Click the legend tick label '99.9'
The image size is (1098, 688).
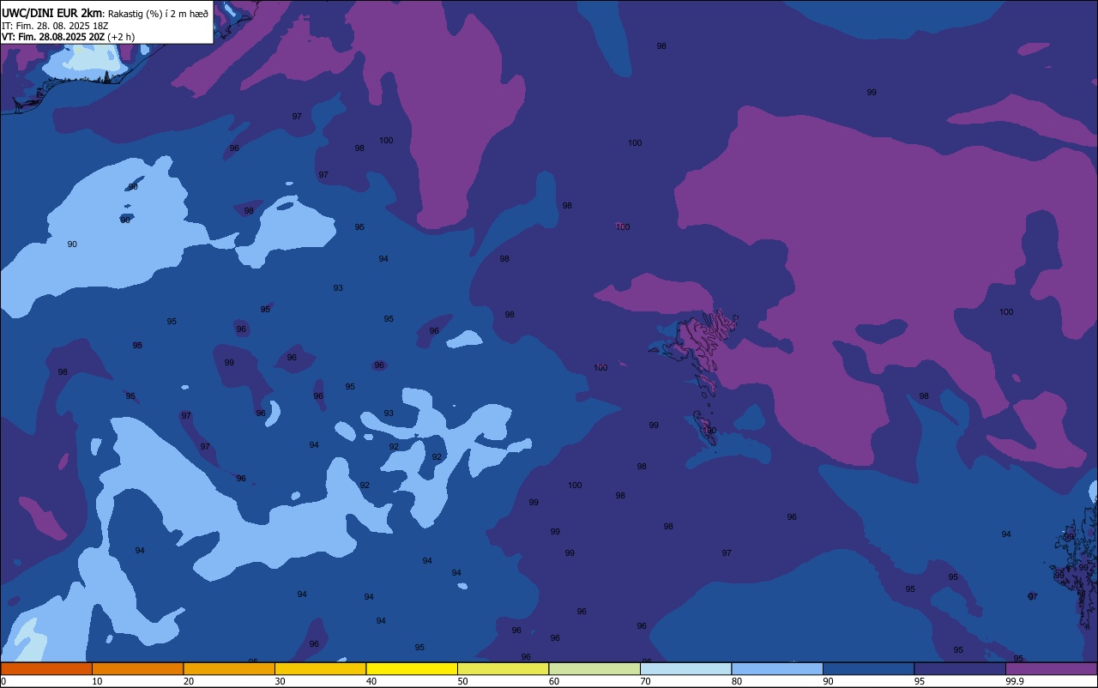[1016, 681]
